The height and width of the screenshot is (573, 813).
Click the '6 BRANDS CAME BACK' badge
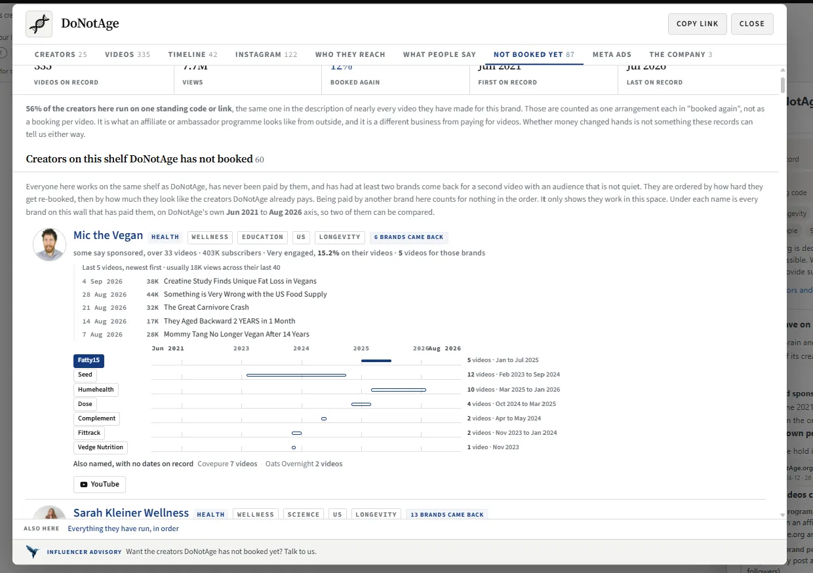click(x=409, y=237)
